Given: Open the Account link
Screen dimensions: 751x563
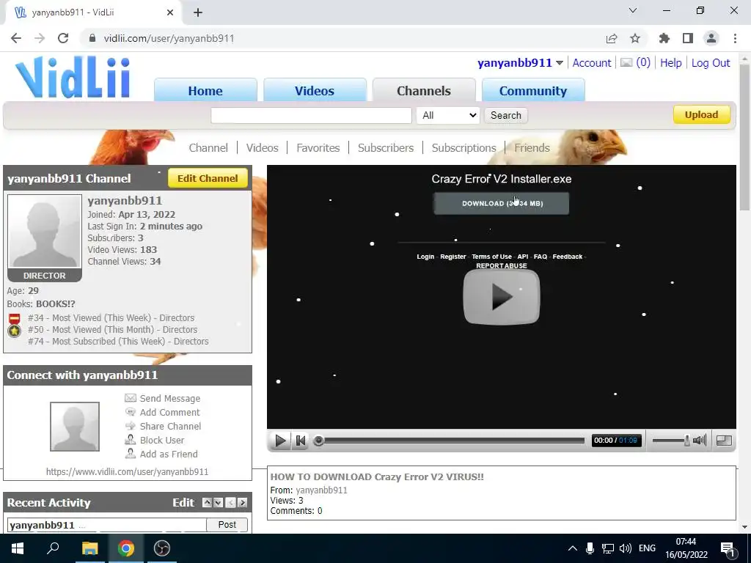Looking at the screenshot, I should [x=592, y=63].
